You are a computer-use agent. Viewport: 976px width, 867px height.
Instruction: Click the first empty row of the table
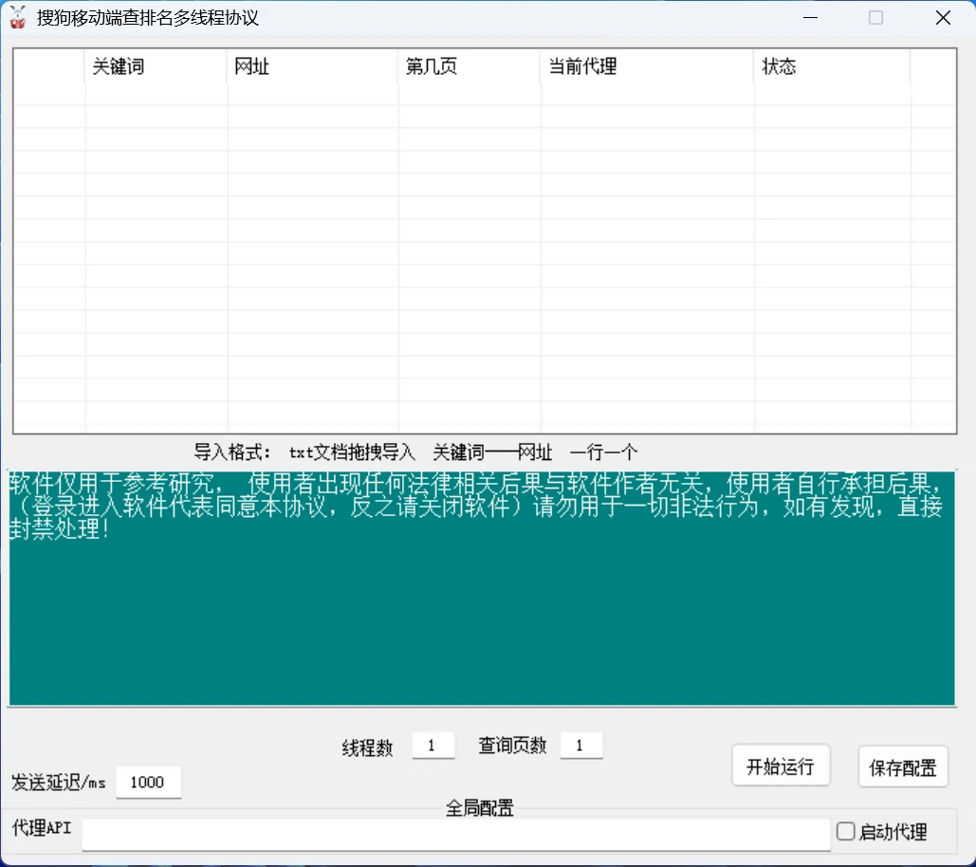pyautogui.click(x=485, y=94)
